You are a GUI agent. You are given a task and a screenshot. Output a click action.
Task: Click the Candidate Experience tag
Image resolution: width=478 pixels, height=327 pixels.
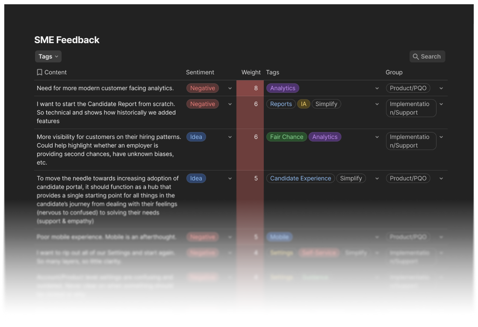click(301, 178)
